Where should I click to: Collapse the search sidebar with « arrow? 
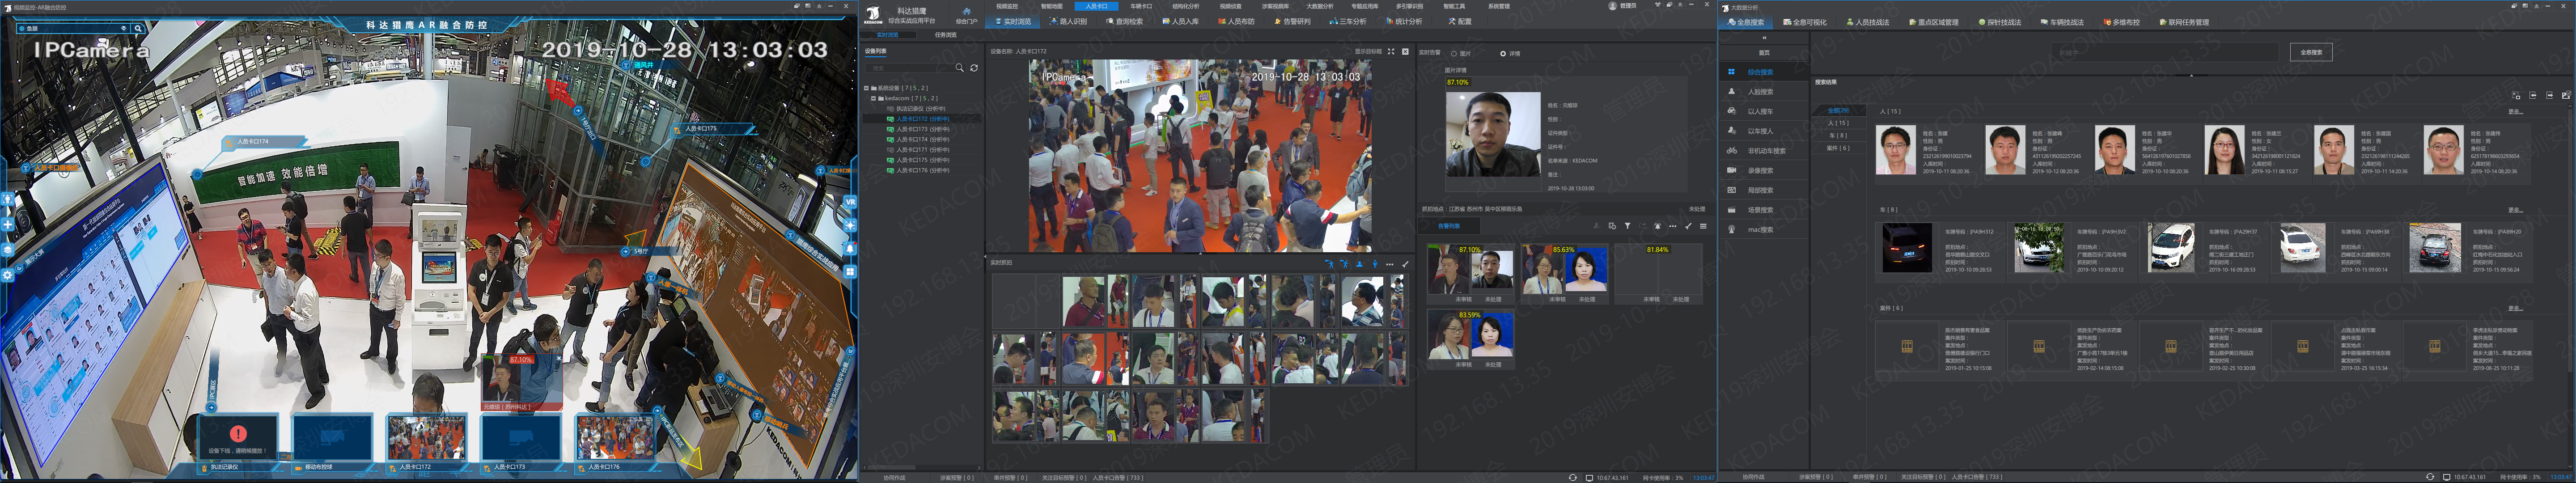pyautogui.click(x=1764, y=38)
